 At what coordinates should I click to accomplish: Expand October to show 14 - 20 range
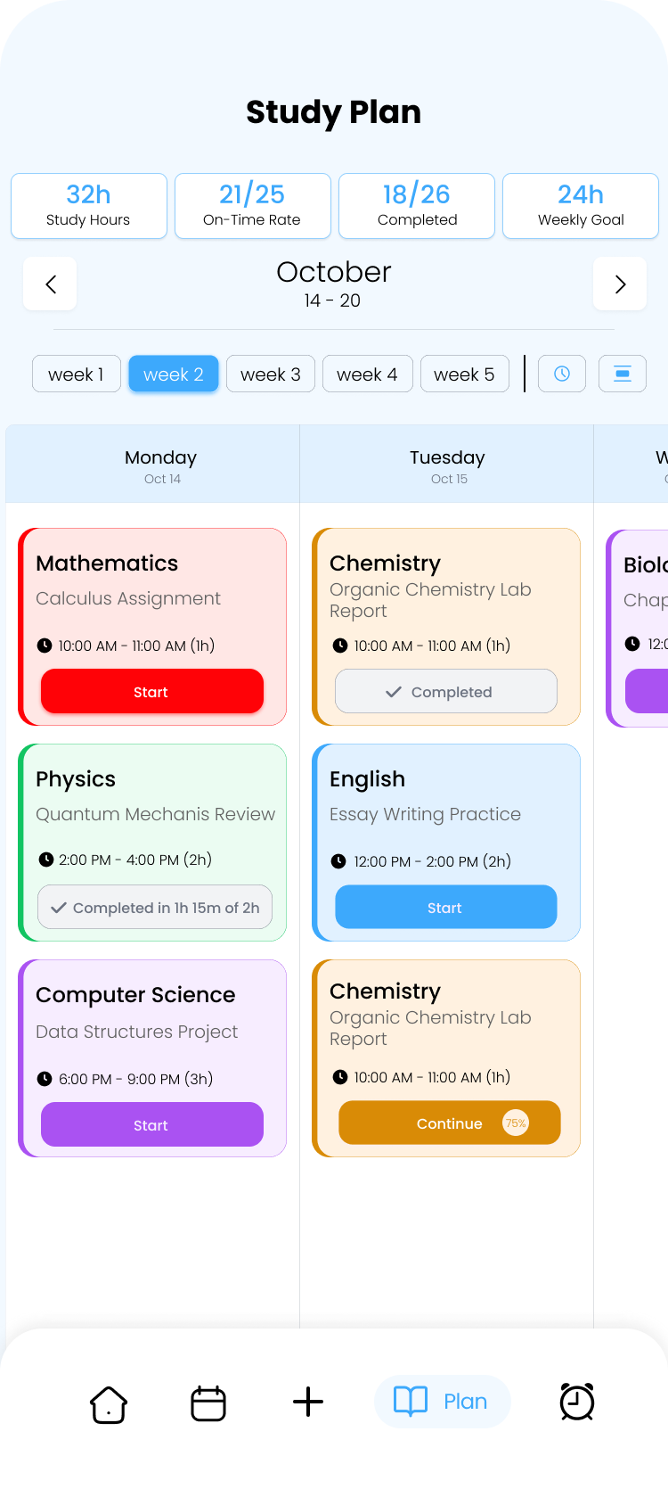coord(333,282)
